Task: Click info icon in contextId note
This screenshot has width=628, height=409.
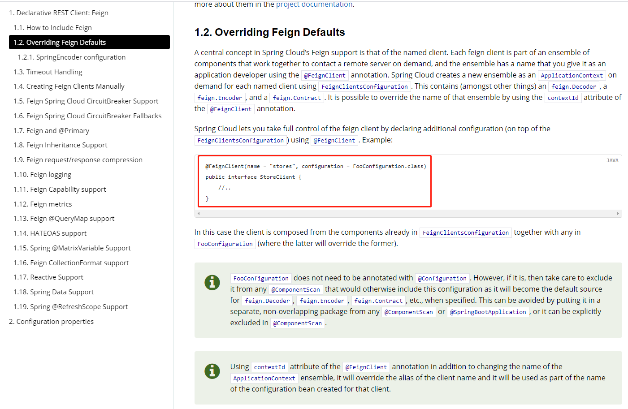Action: click(212, 371)
